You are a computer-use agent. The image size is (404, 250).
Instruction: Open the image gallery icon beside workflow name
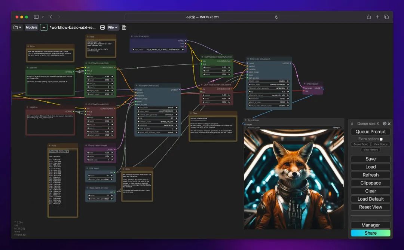[102, 27]
